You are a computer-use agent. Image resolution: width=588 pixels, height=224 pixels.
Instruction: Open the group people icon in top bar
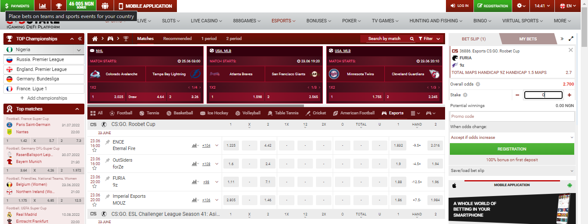[105, 6]
